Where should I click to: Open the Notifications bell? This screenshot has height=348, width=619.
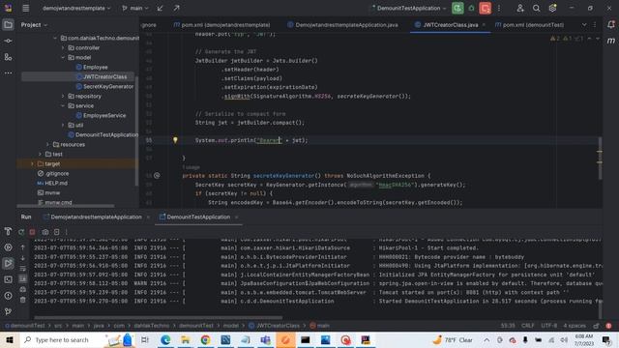point(610,25)
